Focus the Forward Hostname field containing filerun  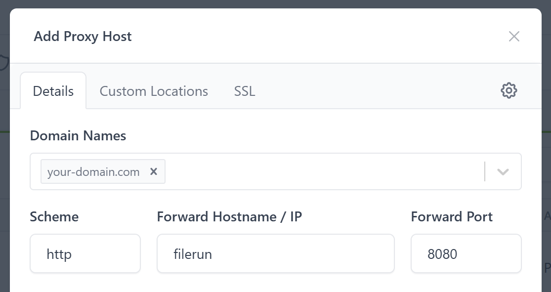tap(275, 254)
